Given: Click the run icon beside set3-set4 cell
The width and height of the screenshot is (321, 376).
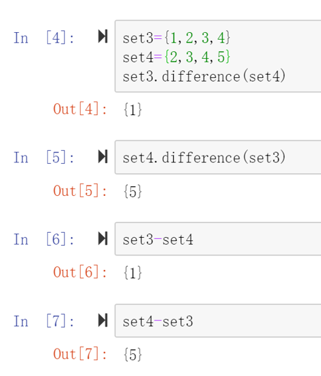Looking at the screenshot, I should pyautogui.click(x=103, y=238).
